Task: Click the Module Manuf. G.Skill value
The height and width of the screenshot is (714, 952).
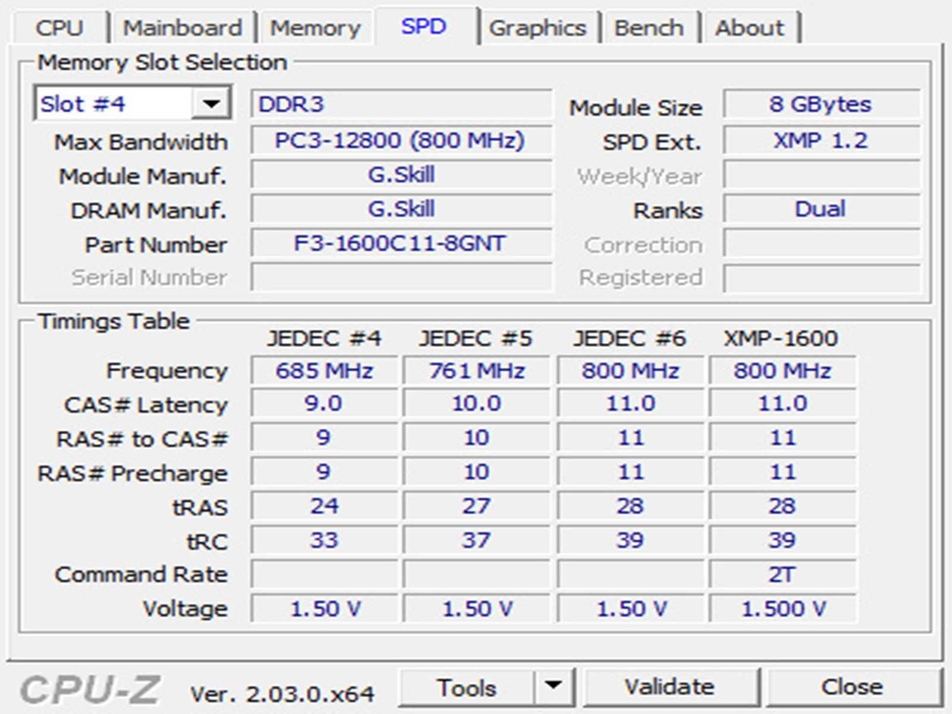Action: click(402, 175)
